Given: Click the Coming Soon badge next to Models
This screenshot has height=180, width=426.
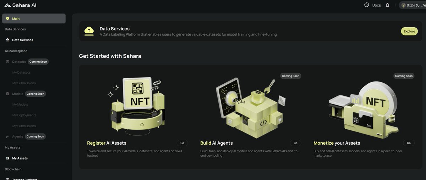Looking at the screenshot, I should coord(35,94).
